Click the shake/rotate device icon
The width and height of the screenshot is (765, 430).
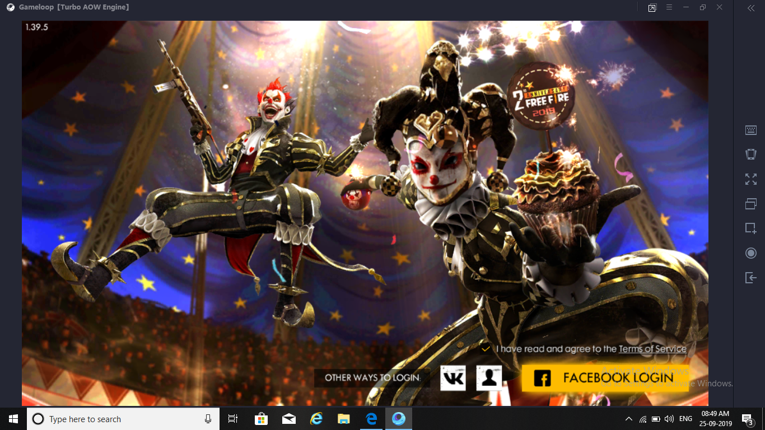[751, 155]
